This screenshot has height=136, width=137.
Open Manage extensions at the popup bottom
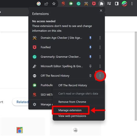click(41, 104)
